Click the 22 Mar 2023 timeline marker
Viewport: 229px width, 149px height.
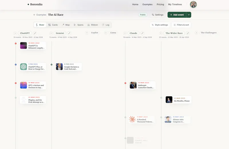click(x=161, y=98)
